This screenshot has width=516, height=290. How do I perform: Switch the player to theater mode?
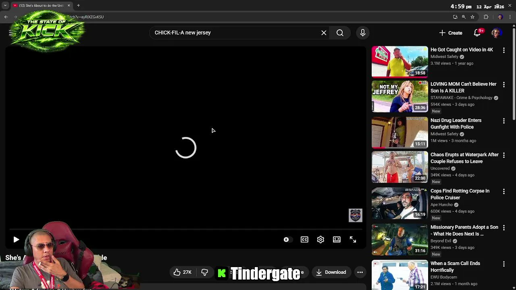pyautogui.click(x=337, y=240)
